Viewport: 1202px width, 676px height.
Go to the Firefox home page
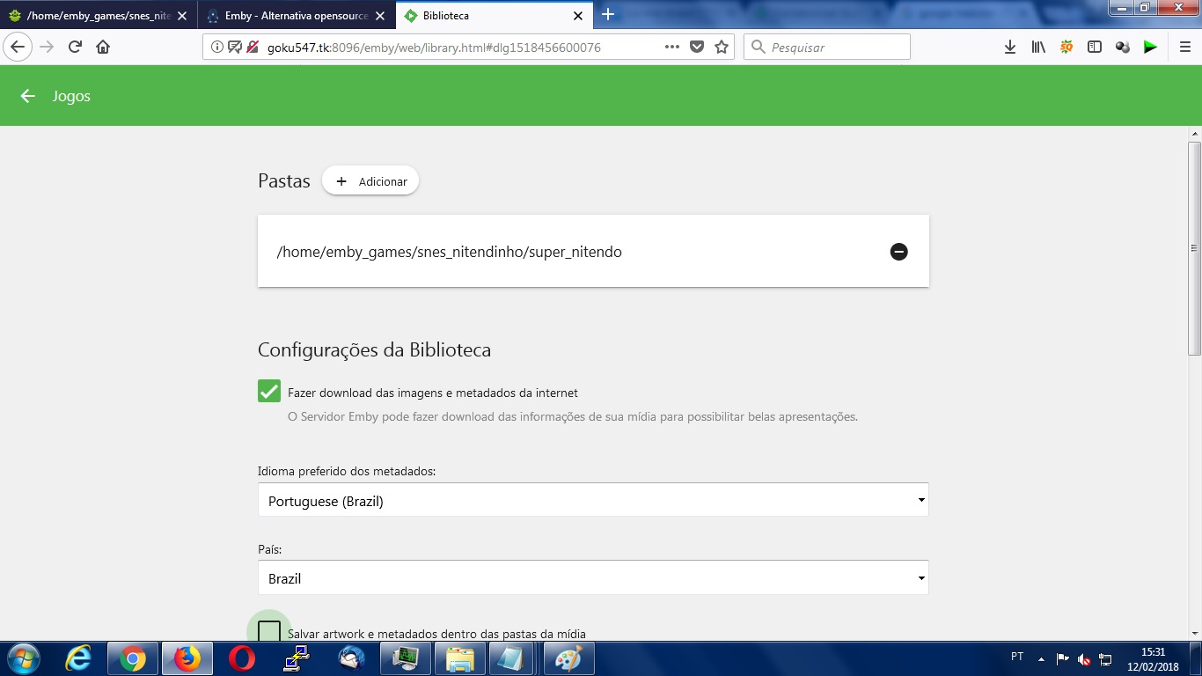click(x=103, y=48)
